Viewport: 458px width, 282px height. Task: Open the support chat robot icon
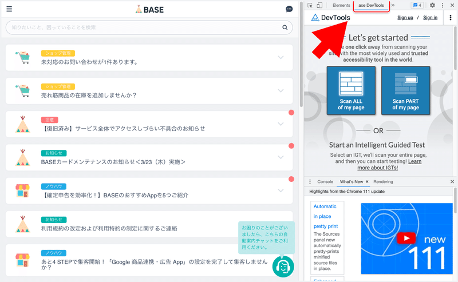tap(283, 267)
